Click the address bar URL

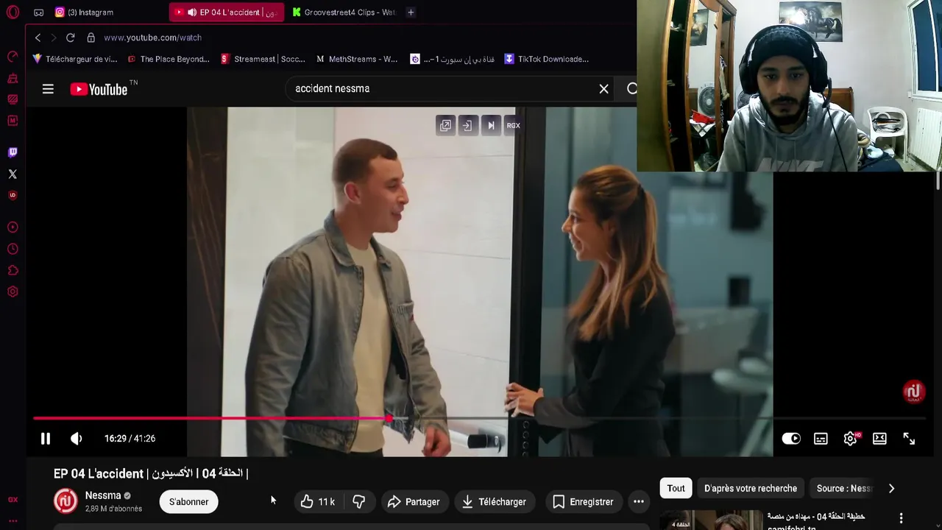coord(153,38)
